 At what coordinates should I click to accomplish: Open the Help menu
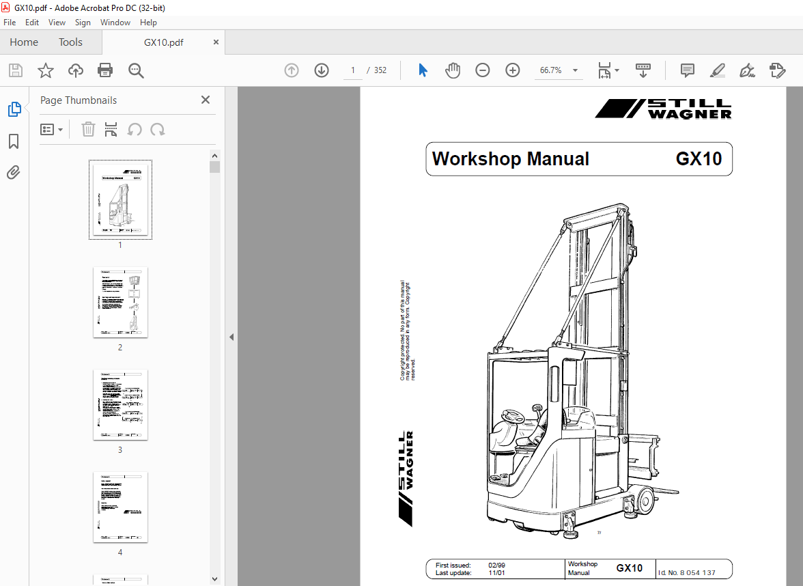(149, 23)
